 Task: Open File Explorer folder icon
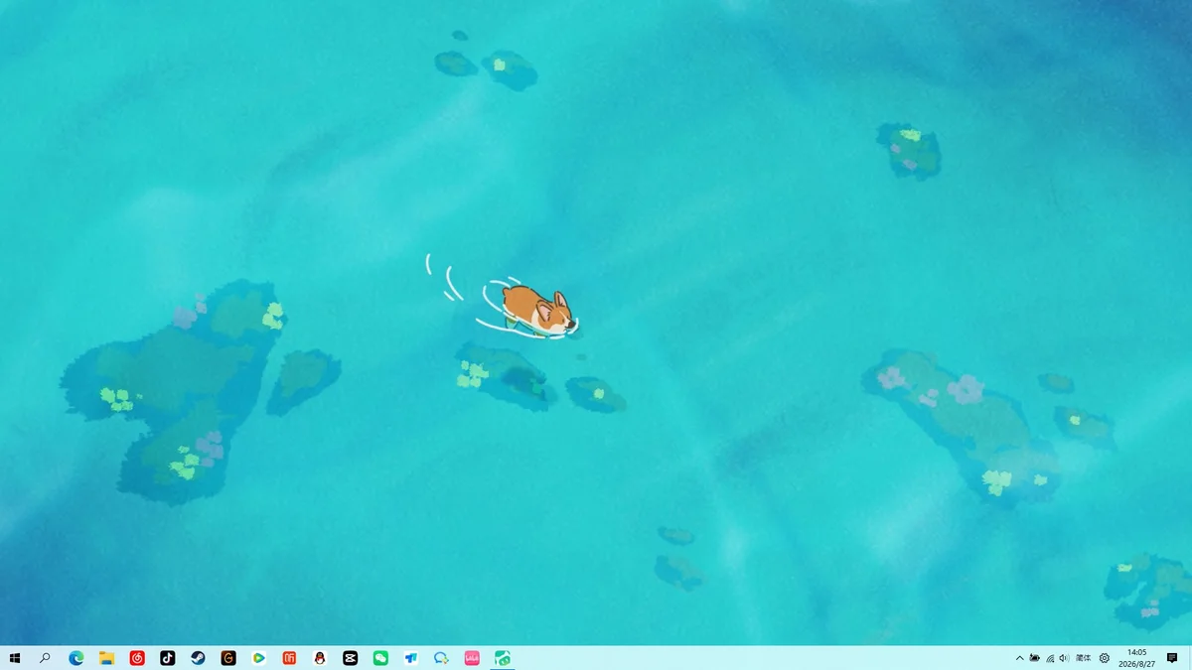tap(106, 658)
